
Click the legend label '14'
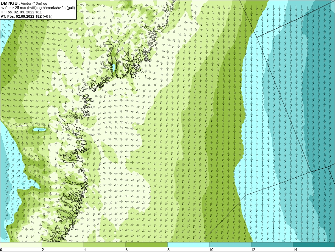tap(295, 250)
